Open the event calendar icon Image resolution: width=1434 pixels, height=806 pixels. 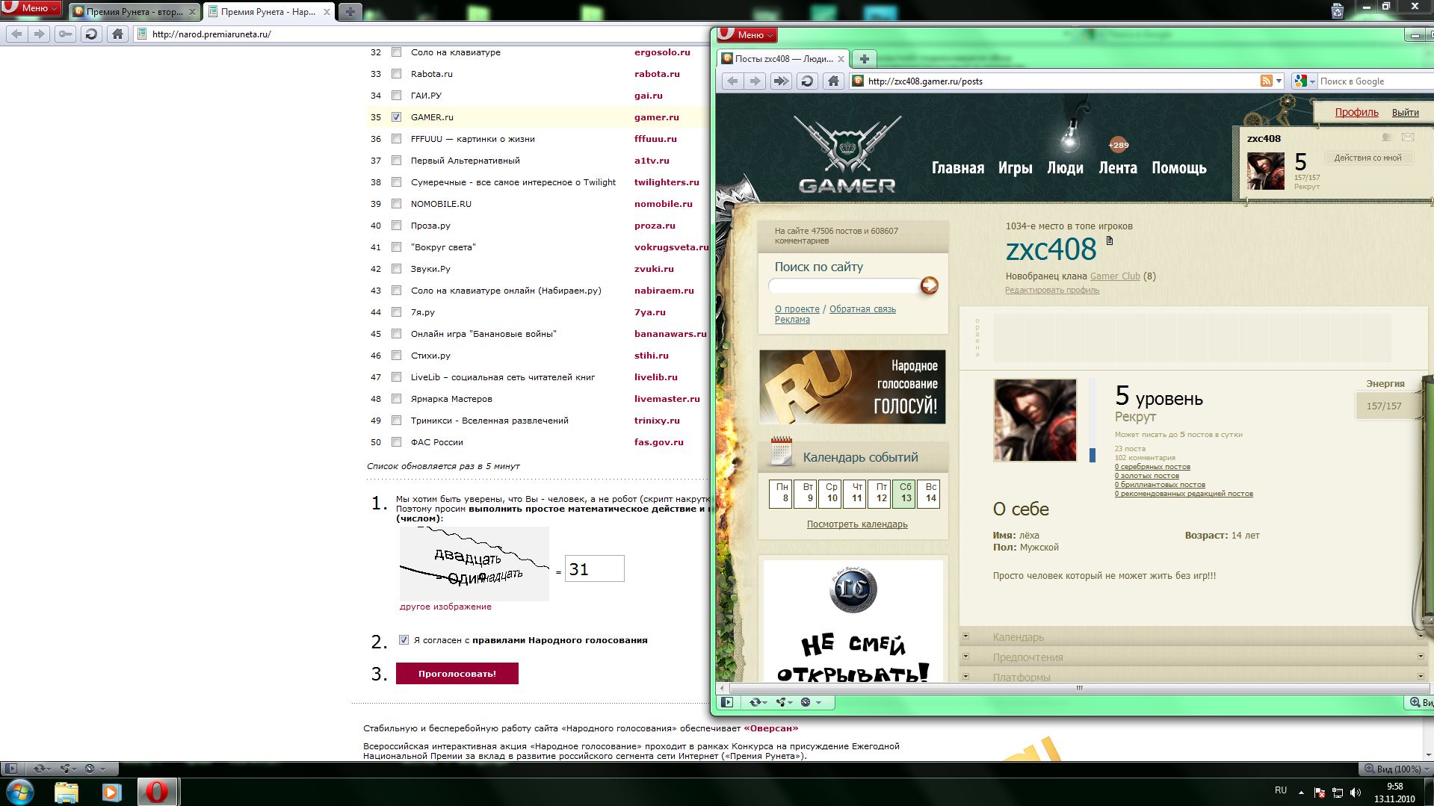tap(781, 452)
